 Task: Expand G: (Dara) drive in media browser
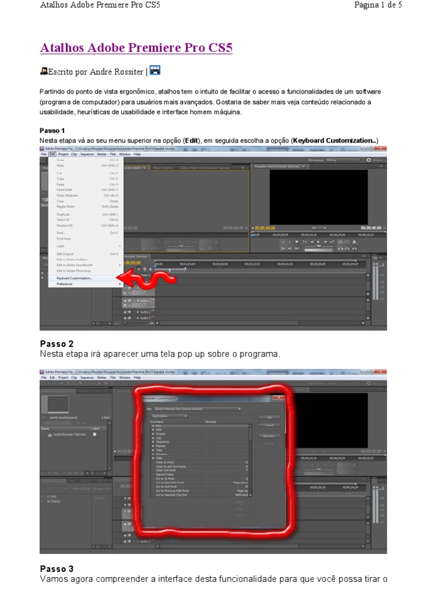pos(42,502)
